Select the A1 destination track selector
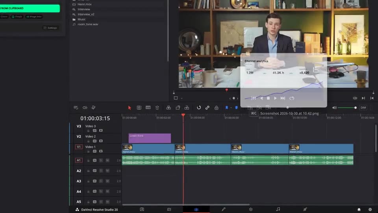378x213 pixels. coord(79,160)
